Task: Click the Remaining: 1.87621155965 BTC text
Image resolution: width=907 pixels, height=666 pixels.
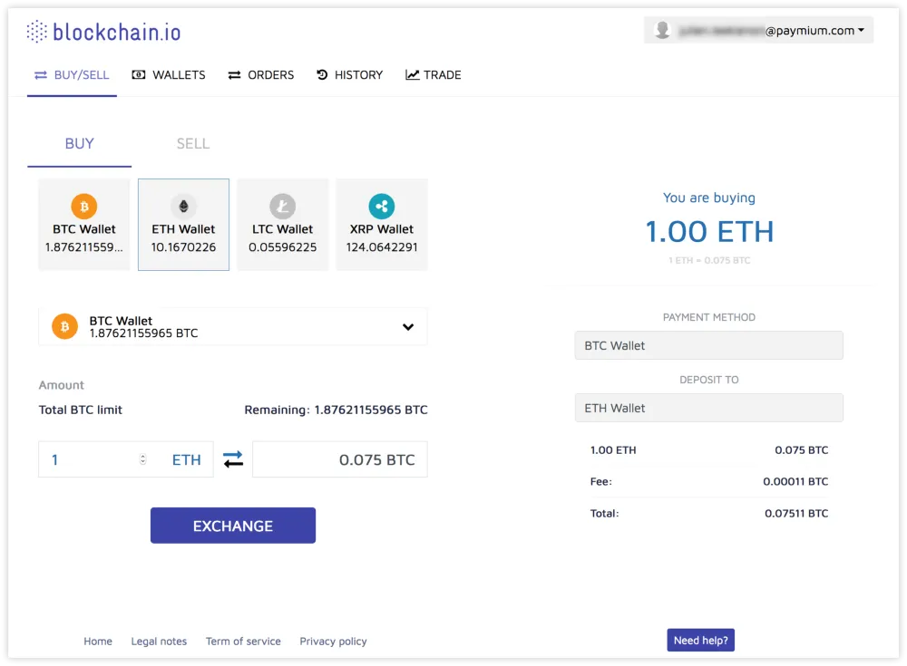Action: pos(336,410)
